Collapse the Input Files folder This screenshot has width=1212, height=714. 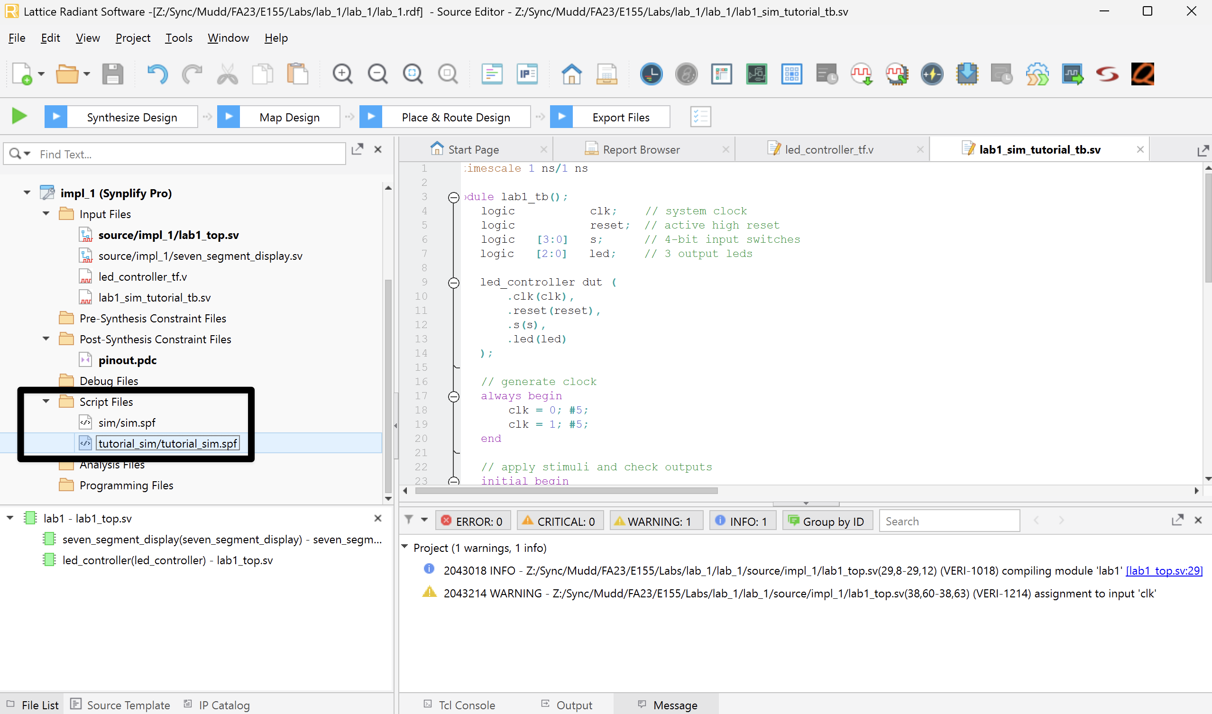pos(46,213)
